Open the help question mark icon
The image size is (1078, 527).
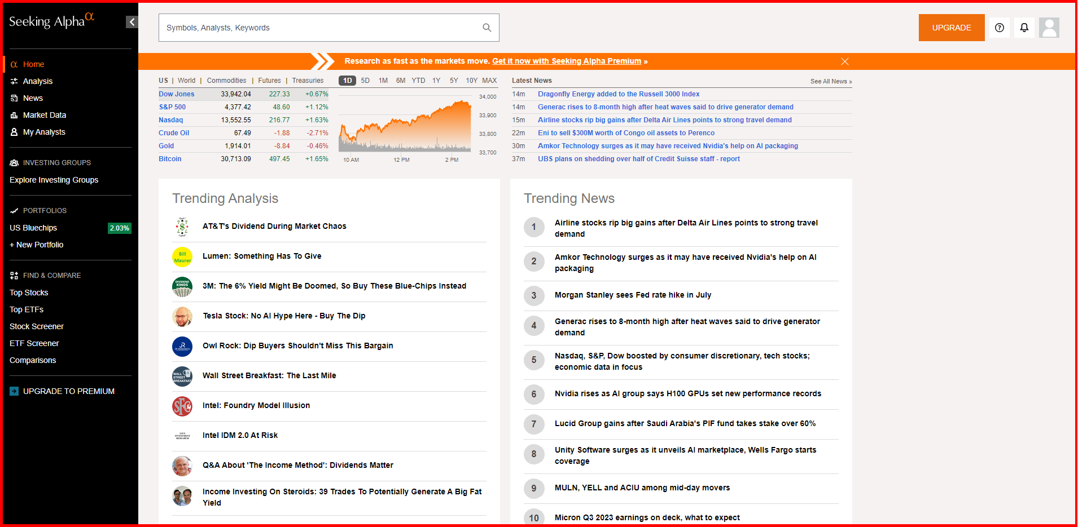1000,28
